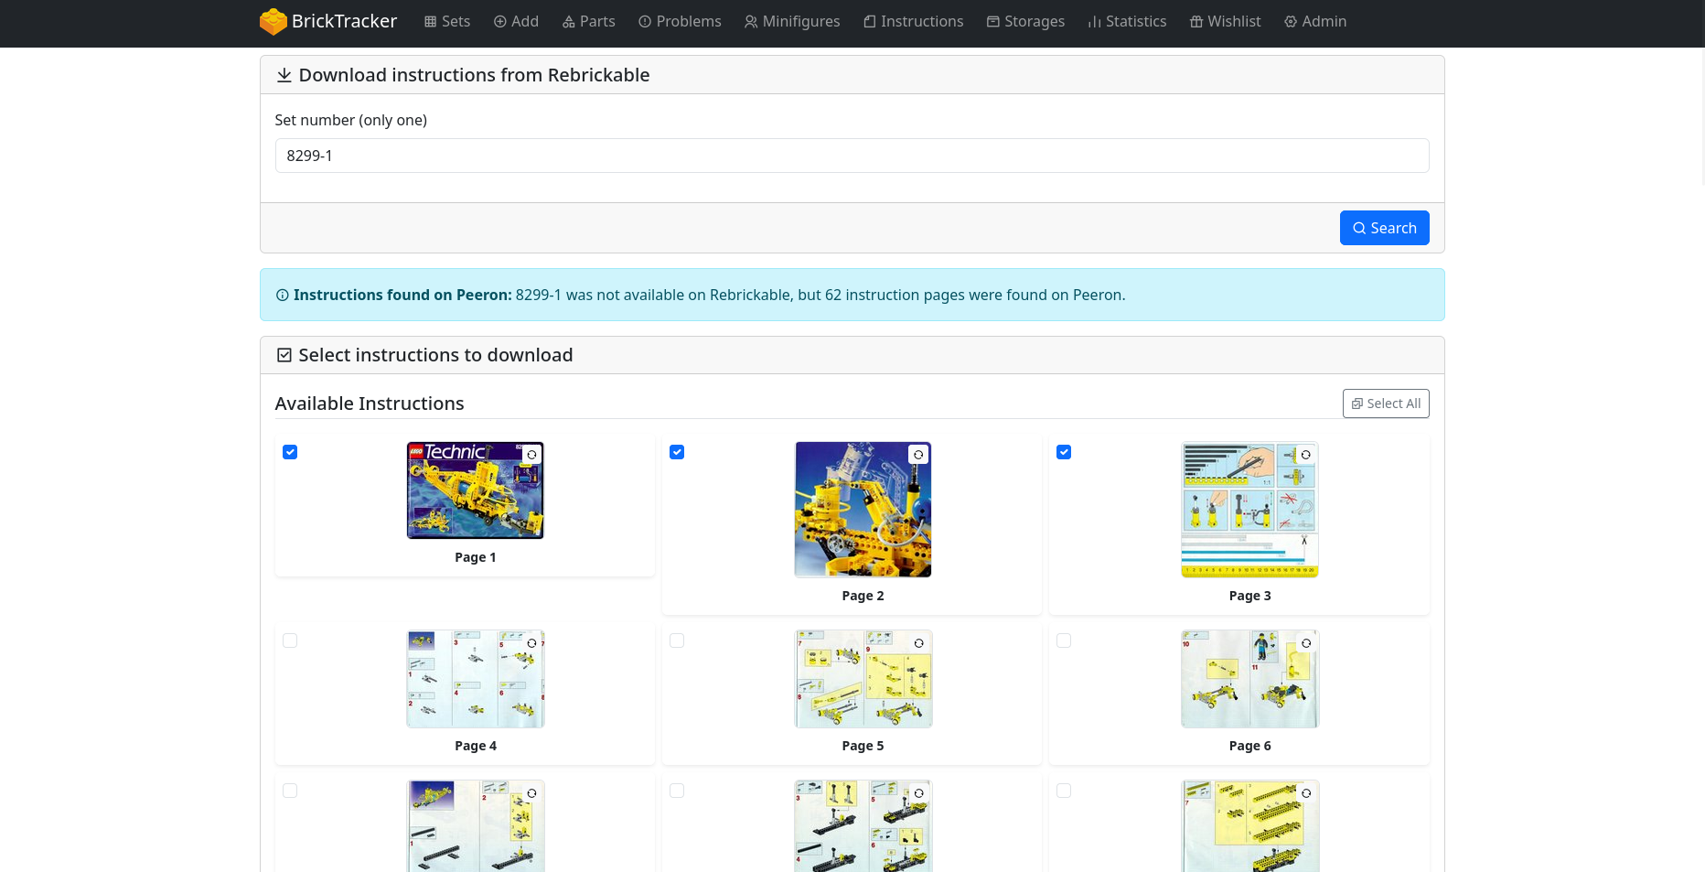Click the rotate icon on Page 6 thumbnail
Screen dimensions: 1705x872
coord(1305,643)
